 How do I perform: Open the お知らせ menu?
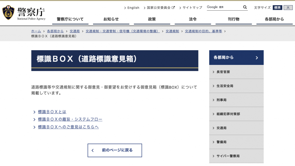(111, 19)
